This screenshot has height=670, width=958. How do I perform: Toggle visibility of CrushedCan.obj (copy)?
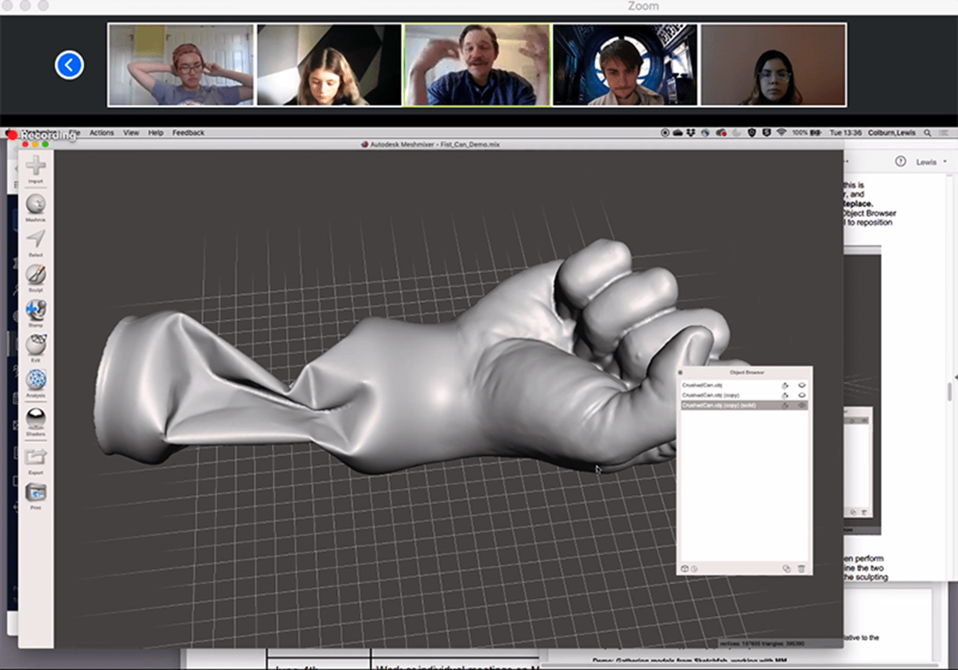[x=802, y=395]
